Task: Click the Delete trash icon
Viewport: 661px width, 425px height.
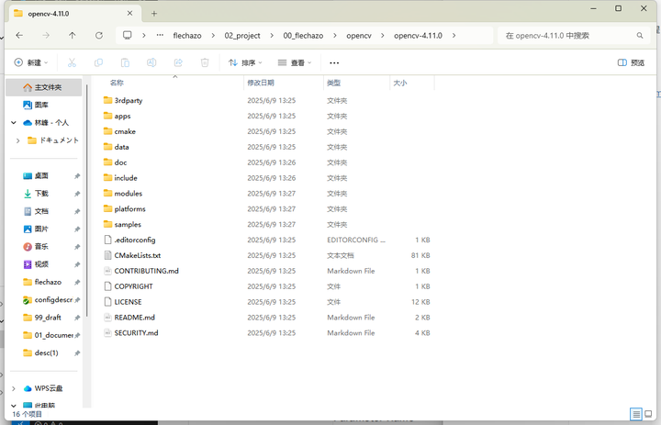Action: click(x=205, y=62)
